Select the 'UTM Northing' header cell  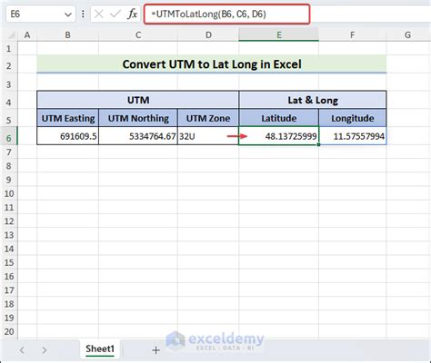138,118
